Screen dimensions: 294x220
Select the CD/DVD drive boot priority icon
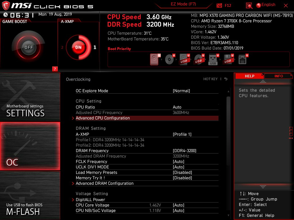(x=169, y=59)
